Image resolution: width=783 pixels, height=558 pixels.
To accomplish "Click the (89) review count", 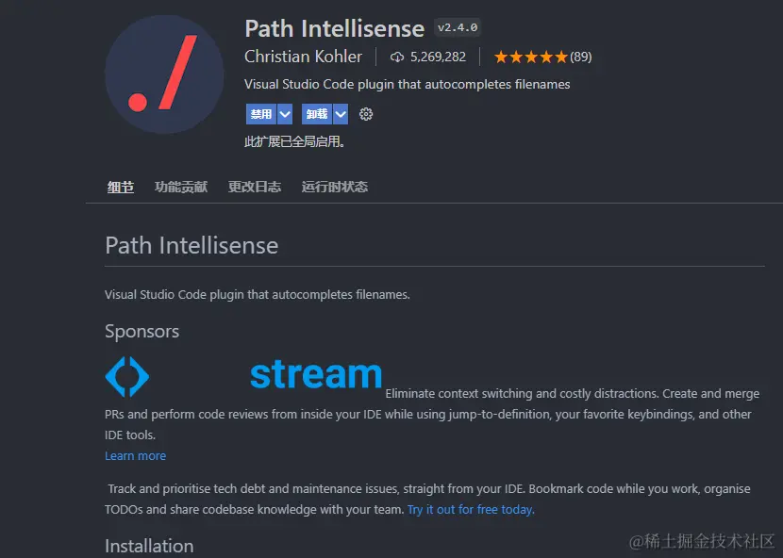I will [581, 57].
